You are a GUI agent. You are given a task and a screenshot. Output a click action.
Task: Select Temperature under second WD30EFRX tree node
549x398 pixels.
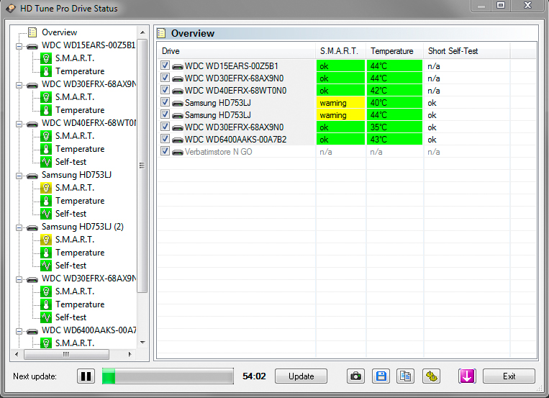tap(80, 304)
